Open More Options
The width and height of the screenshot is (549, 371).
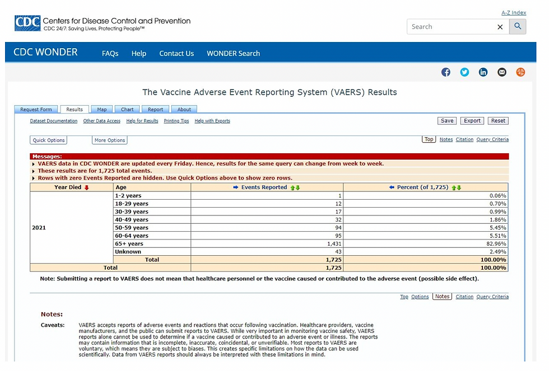click(x=110, y=140)
